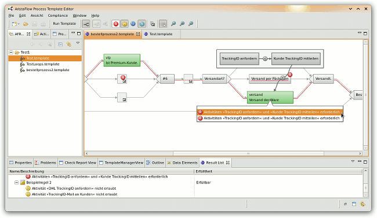
Task: Switch to the Pro... view tab
Action: click(60, 34)
